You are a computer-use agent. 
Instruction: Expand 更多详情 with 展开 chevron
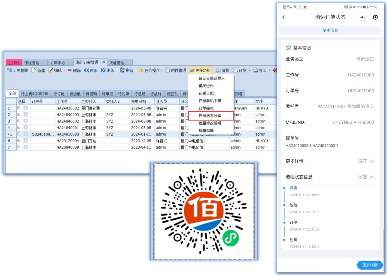point(371,161)
